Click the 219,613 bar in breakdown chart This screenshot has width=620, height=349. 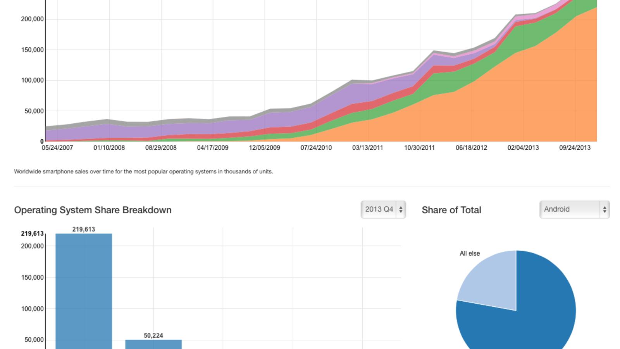84,291
